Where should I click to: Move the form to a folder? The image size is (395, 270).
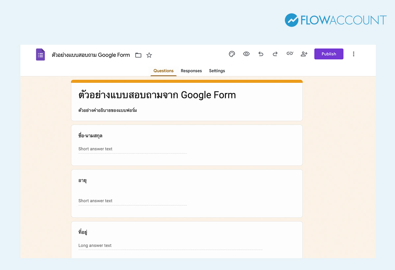coord(138,55)
